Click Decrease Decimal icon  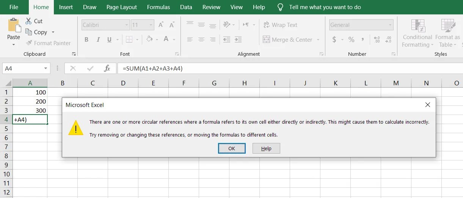[x=388, y=39]
